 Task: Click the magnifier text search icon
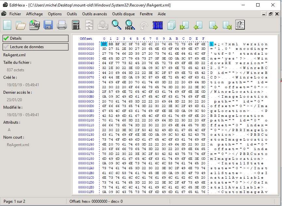116,25
